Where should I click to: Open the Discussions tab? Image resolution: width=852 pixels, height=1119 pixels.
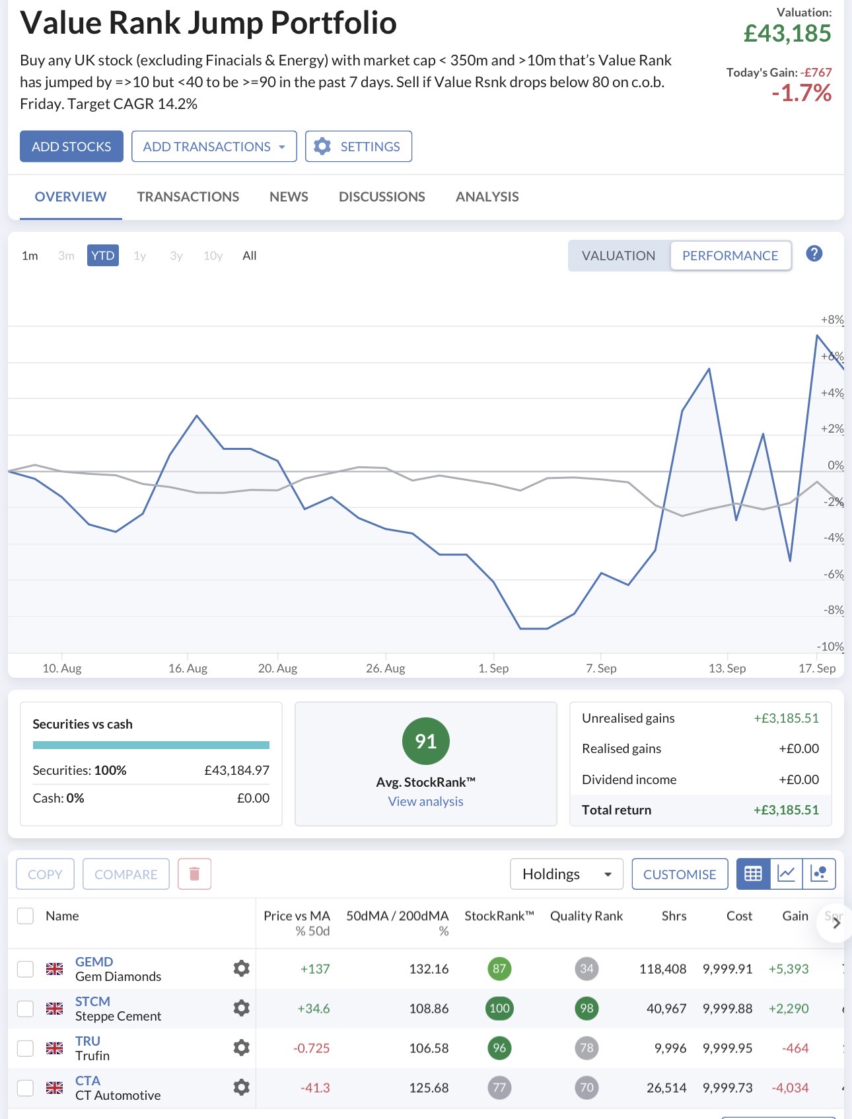tap(382, 197)
